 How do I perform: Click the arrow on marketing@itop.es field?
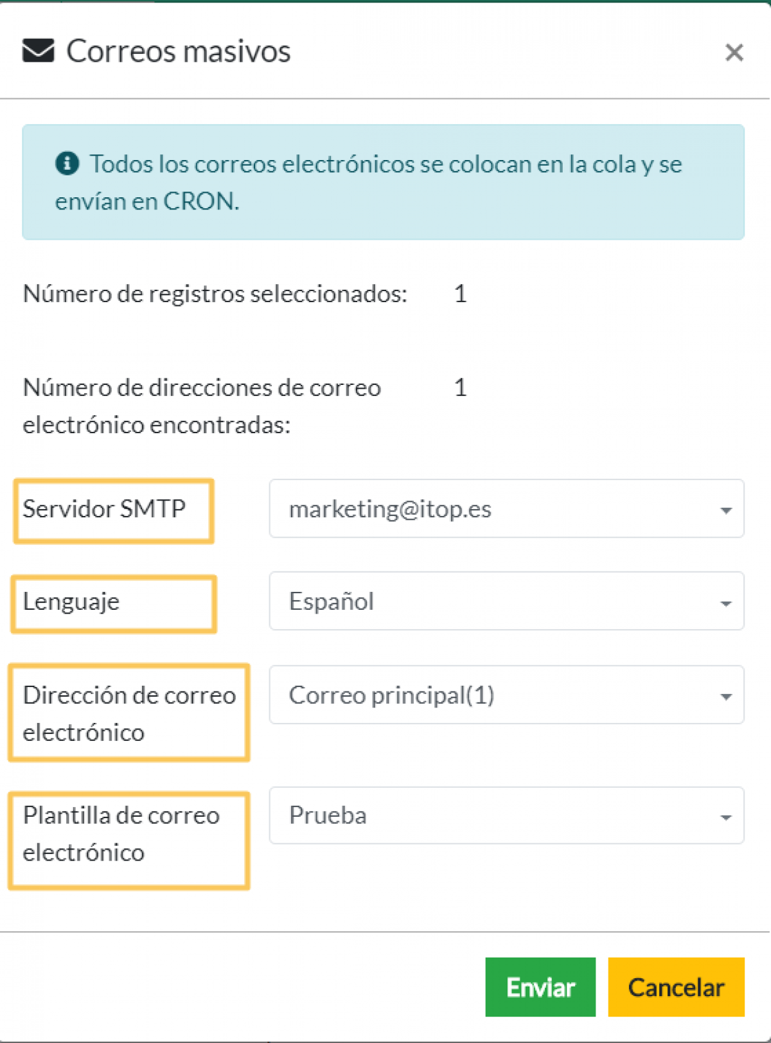[725, 510]
